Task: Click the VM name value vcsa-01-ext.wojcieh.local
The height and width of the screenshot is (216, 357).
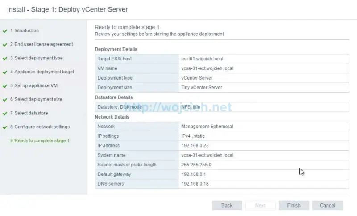Action: pyautogui.click(x=207, y=68)
